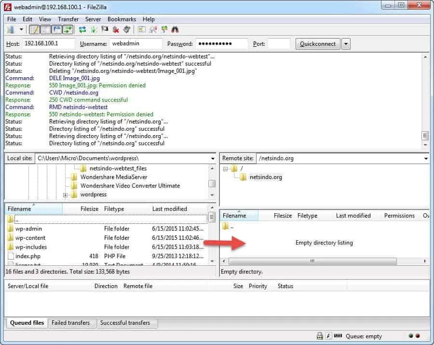Click the Reconnect to server icon
This screenshot has height=345, width=434.
(126, 30)
